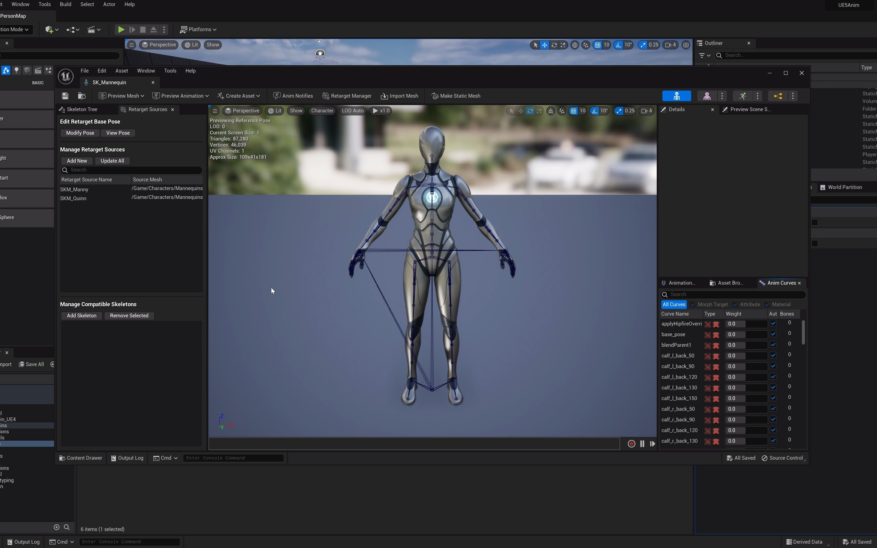The width and height of the screenshot is (877, 548).
Task: Pause the preview animation playback
Action: [x=642, y=444]
